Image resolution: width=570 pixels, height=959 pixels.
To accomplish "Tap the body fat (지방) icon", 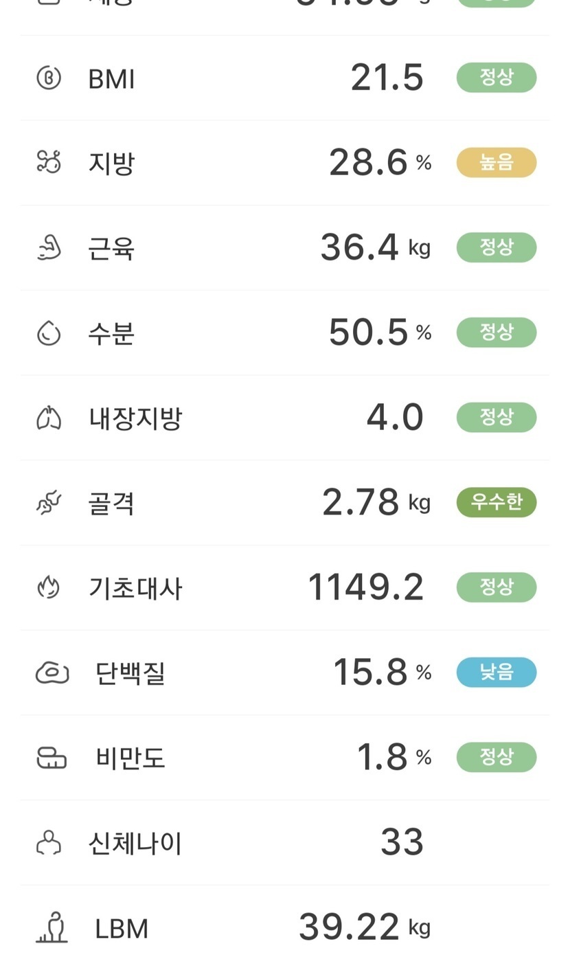I will coord(49,163).
